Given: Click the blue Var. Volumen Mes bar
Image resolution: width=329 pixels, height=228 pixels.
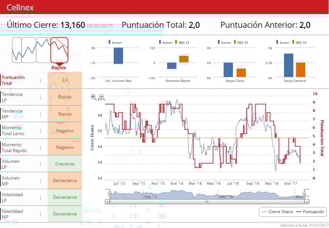Looking at the screenshot, I should click(x=118, y=56).
